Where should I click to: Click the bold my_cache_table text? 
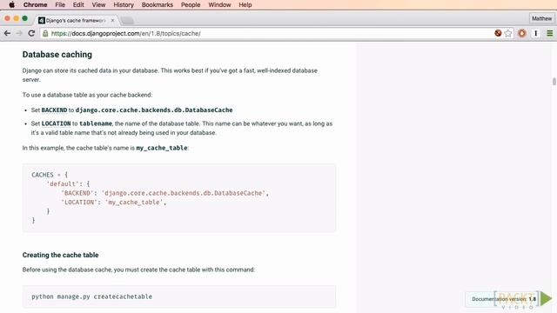(x=162, y=148)
